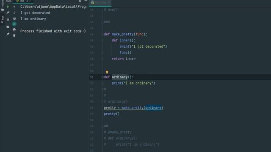Click the '# def ordinary():' comment line
This screenshot has width=271, height=152.
[x=120, y=138]
